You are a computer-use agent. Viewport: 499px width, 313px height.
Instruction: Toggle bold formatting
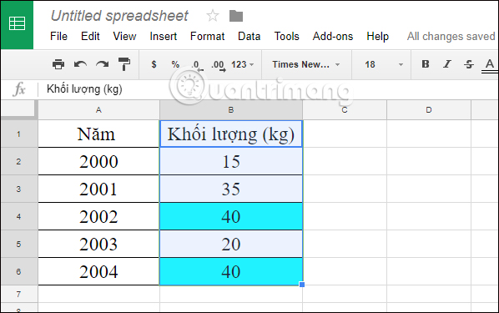click(426, 64)
